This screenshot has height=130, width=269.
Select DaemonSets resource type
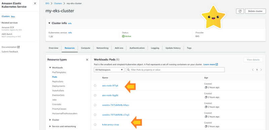(58, 95)
